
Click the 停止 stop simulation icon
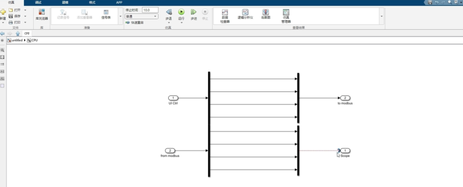[205, 12]
